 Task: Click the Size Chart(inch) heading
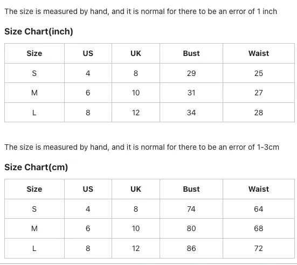(x=39, y=31)
